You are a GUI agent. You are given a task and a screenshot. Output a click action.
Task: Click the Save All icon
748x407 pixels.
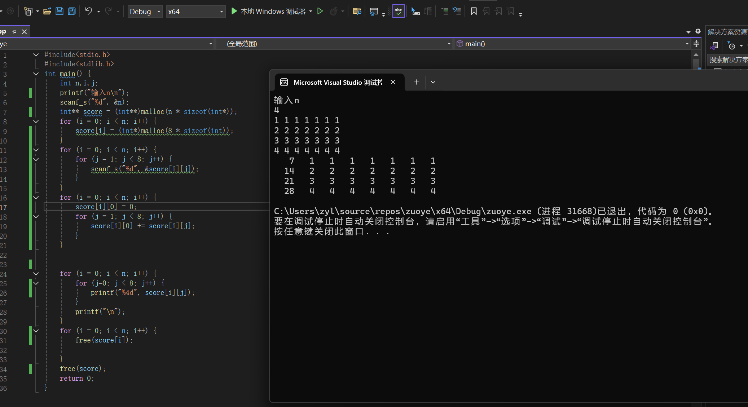click(72, 11)
